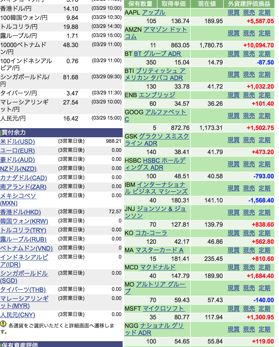Click 定期 in the BT グループ row

tap(265, 54)
